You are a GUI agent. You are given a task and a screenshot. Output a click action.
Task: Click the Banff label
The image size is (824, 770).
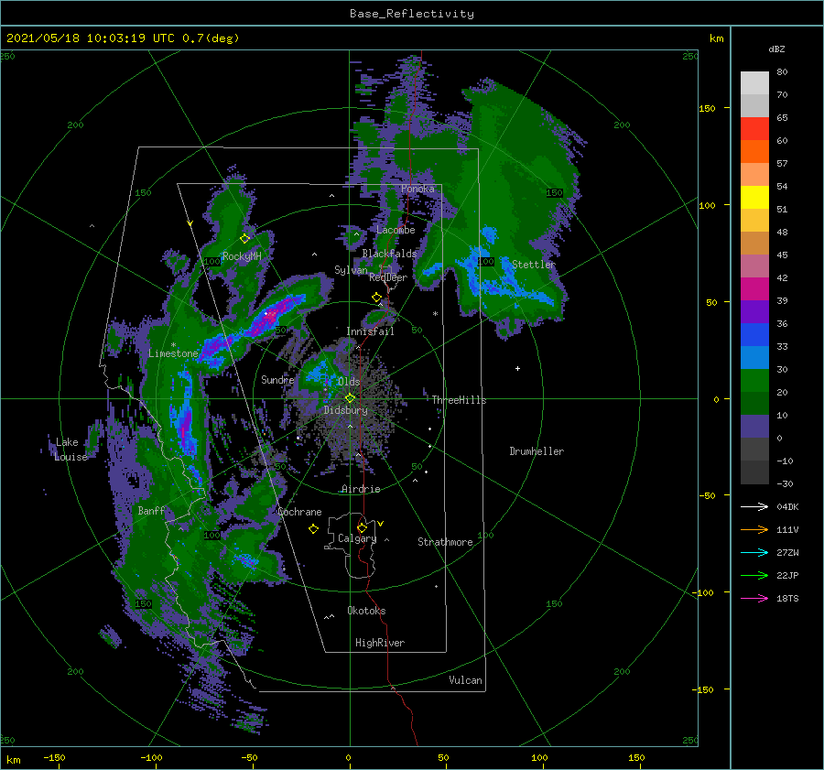151,511
